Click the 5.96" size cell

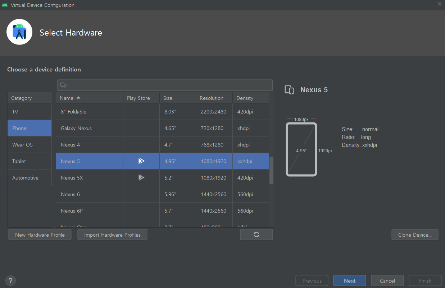[178, 194]
